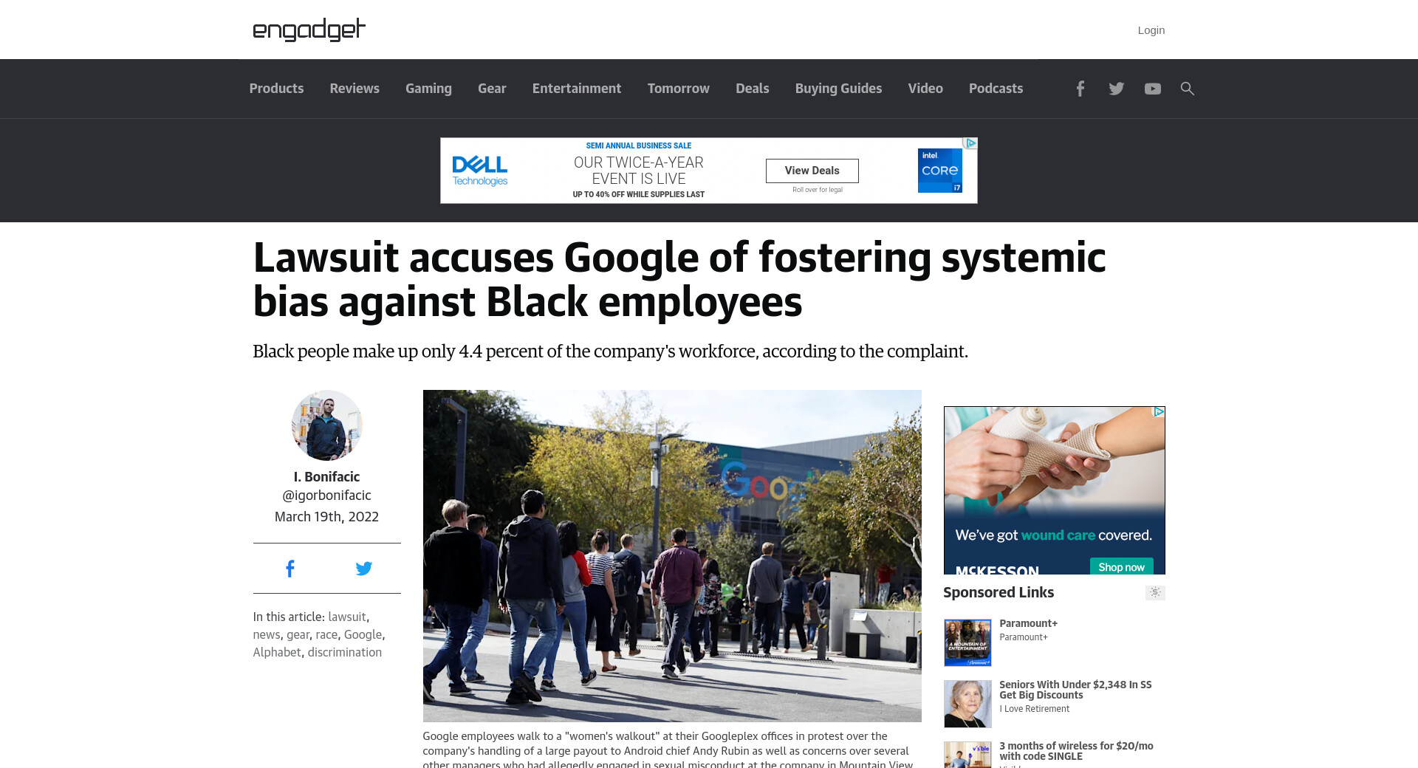Open Engadget's Facebook page from the navbar

(1080, 89)
